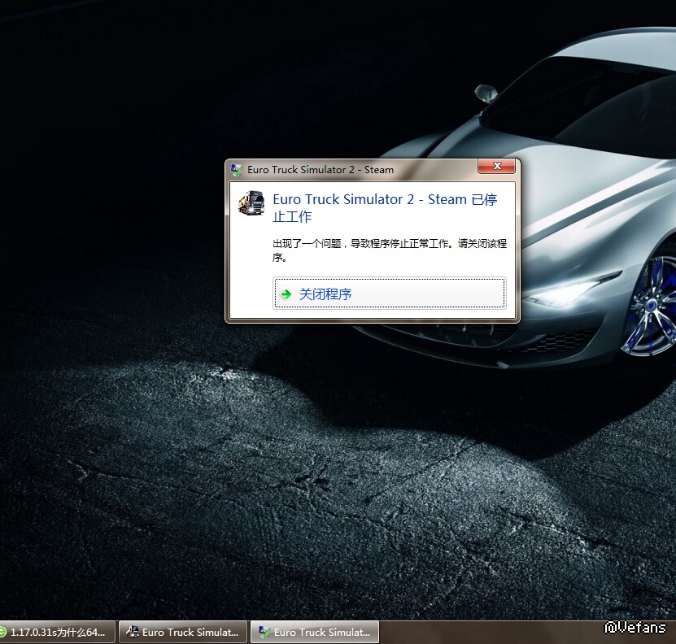The height and width of the screenshot is (644, 676).
Task: Click the dialog title text in title bar
Action: (321, 170)
